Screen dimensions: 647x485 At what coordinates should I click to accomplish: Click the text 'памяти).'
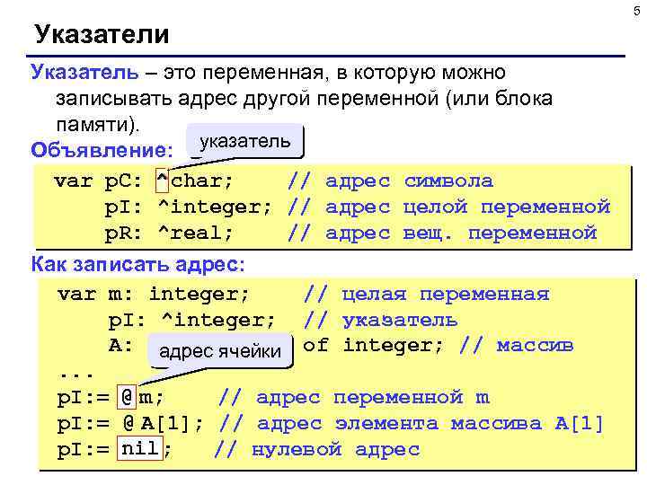[x=98, y=125]
